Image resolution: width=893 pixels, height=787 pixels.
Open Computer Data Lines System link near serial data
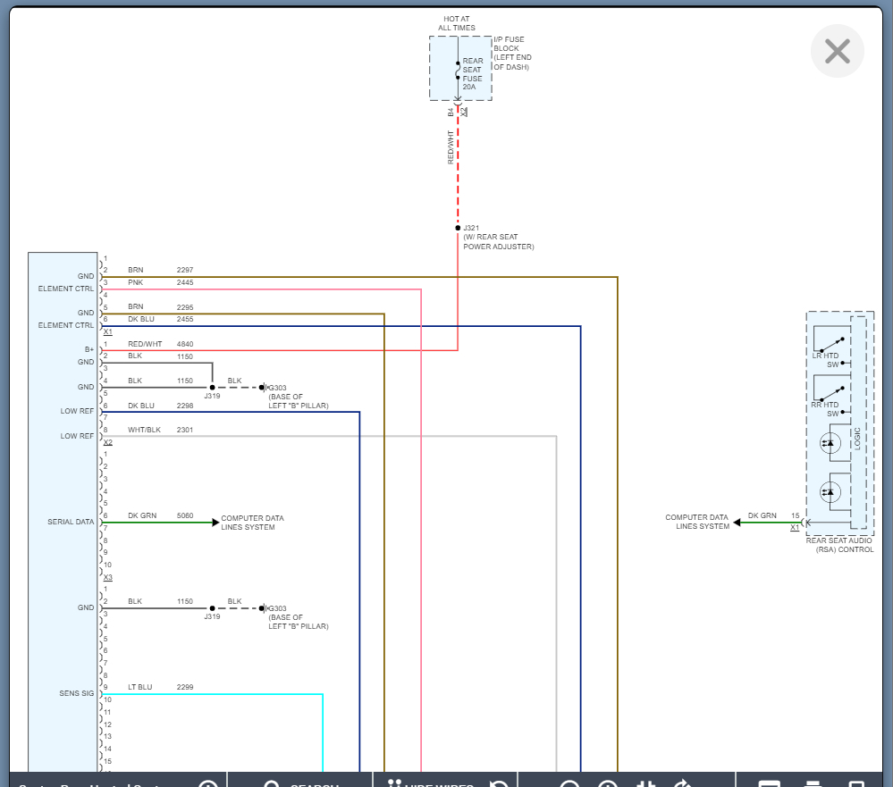tap(252, 523)
